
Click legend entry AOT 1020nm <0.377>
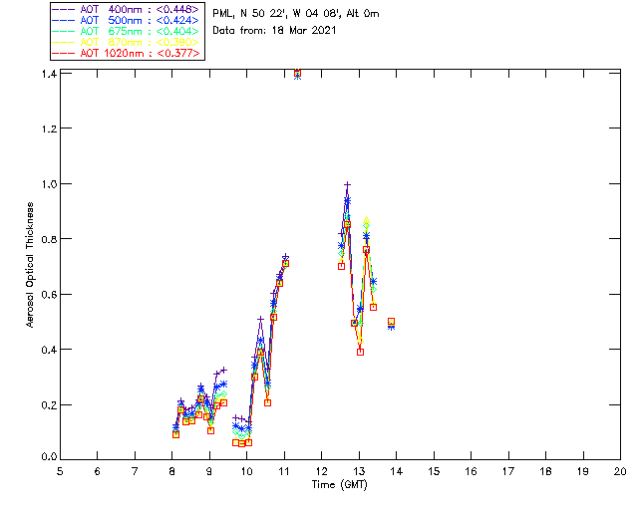tap(126, 53)
